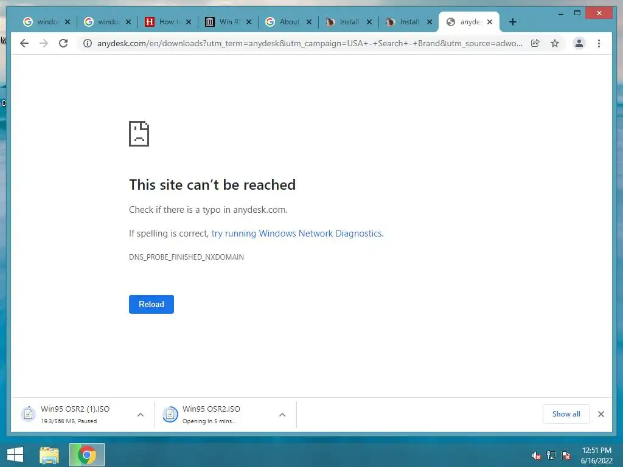
Task: Open File Explorer from the taskbar
Action: (49, 455)
